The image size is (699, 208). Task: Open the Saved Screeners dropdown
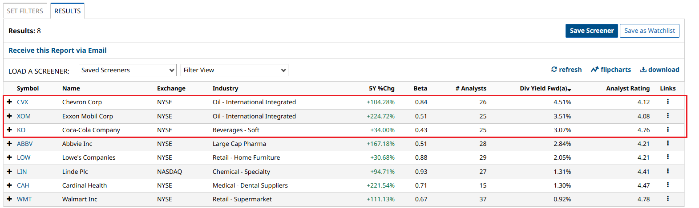[128, 70]
